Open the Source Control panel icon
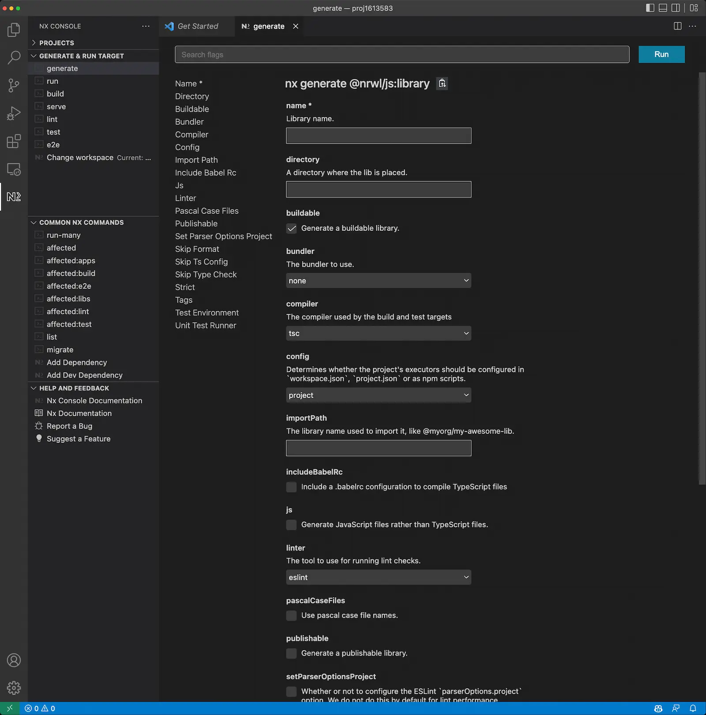This screenshot has width=706, height=715. click(14, 85)
